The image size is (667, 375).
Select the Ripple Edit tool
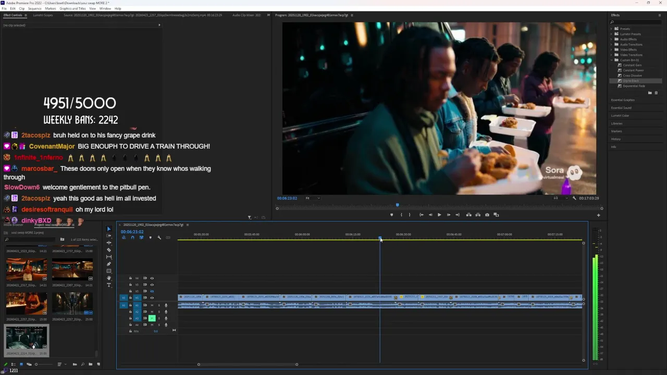tap(109, 243)
